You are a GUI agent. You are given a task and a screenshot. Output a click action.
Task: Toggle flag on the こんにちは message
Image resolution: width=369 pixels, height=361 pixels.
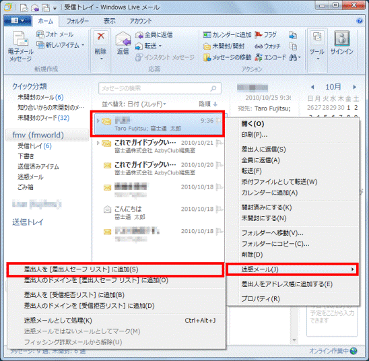220,209
